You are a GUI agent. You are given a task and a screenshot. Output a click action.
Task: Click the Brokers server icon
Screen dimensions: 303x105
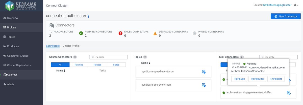point(5,27)
